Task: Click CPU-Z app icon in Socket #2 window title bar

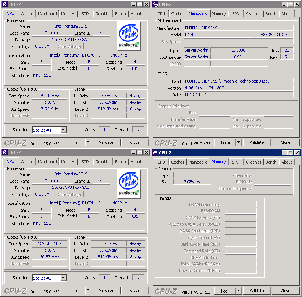Action: coord(5,152)
